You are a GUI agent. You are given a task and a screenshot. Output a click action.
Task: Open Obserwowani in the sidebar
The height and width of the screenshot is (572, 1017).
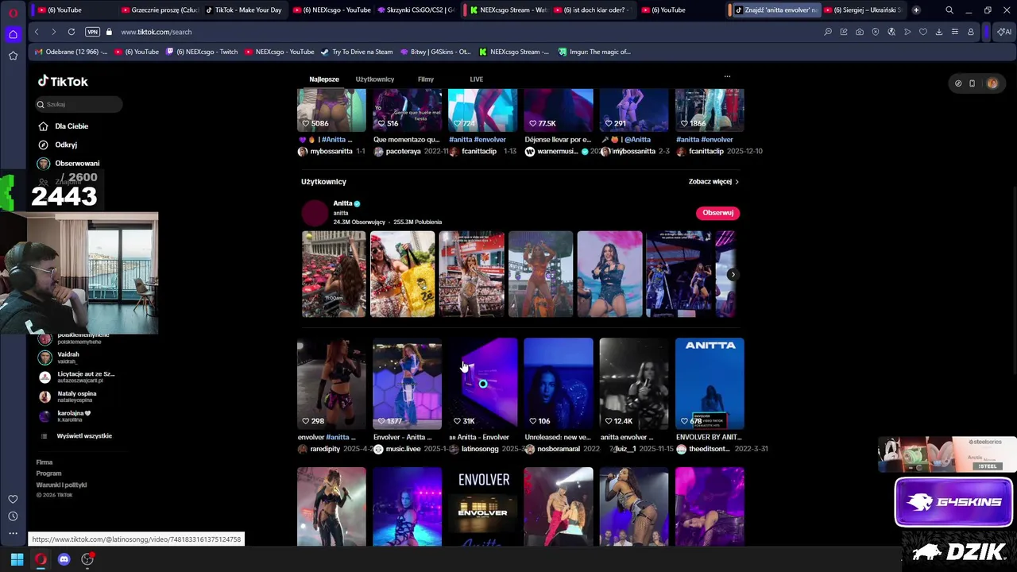click(69, 163)
